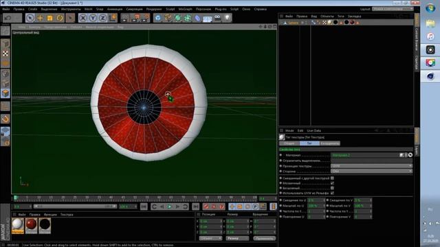Activate the Rotate tool
Viewport: 440px width, 247px height.
(60, 18)
